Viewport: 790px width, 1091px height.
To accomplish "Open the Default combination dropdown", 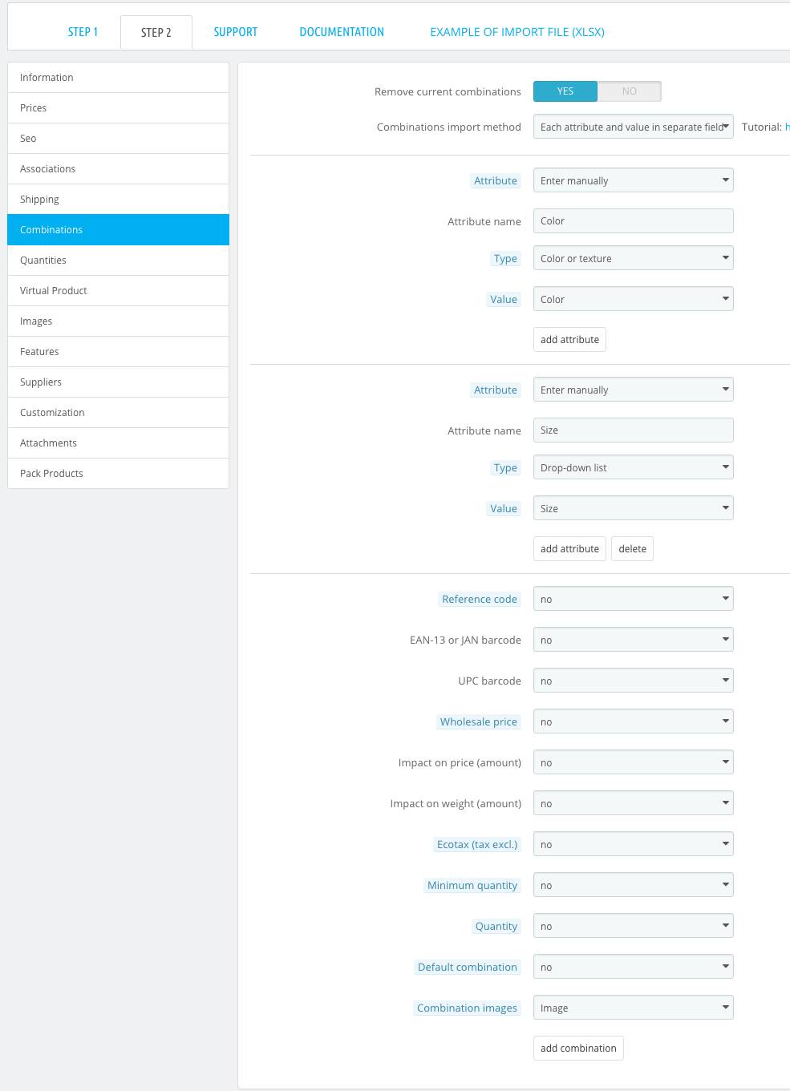I will point(634,967).
